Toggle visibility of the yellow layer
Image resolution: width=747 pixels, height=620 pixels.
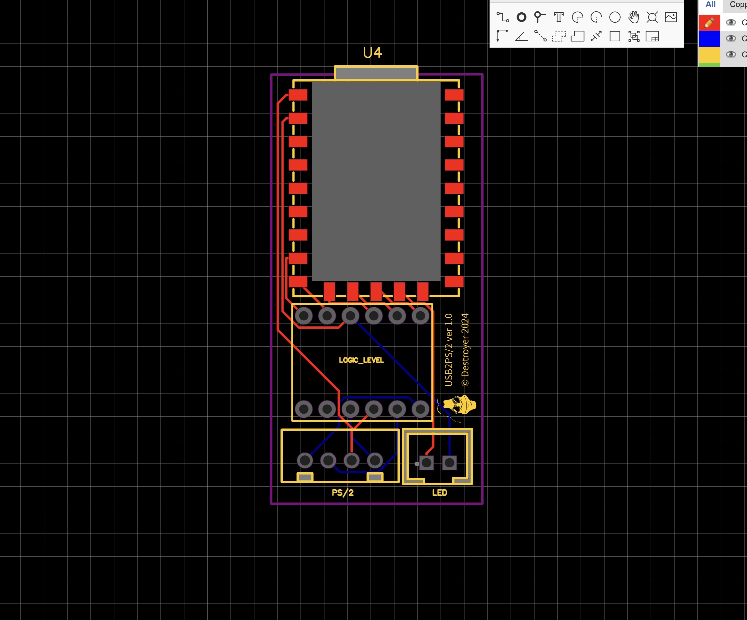(x=731, y=54)
